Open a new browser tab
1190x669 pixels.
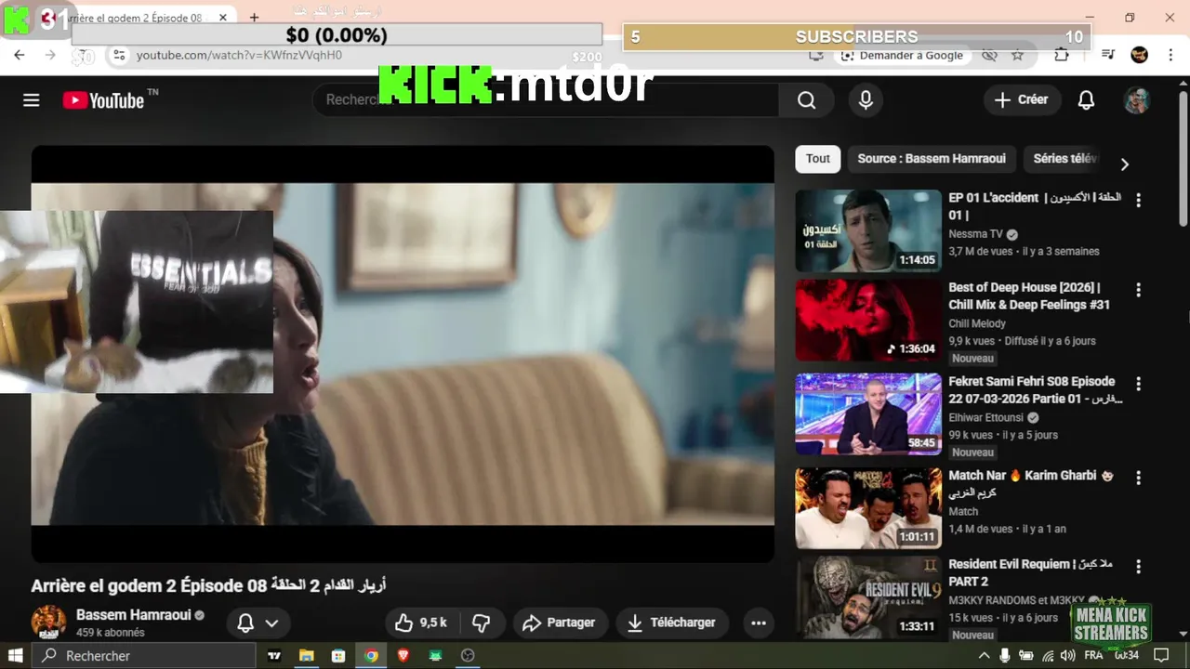coord(254,18)
